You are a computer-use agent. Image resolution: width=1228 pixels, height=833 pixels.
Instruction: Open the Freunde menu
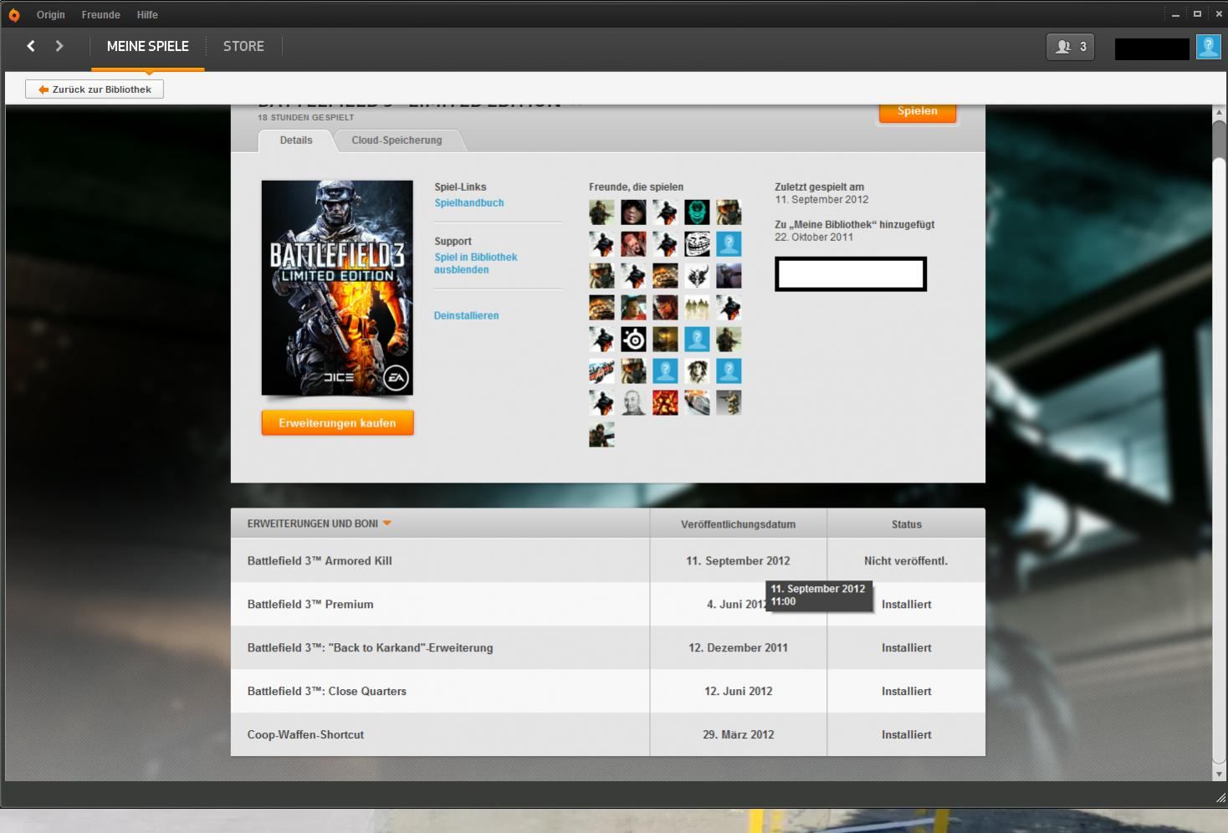[100, 15]
